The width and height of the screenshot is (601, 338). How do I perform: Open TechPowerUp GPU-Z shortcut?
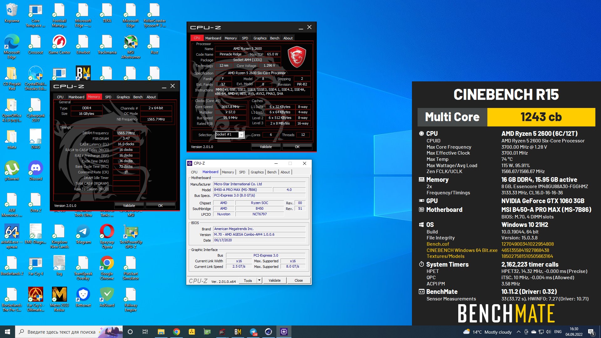tap(131, 236)
